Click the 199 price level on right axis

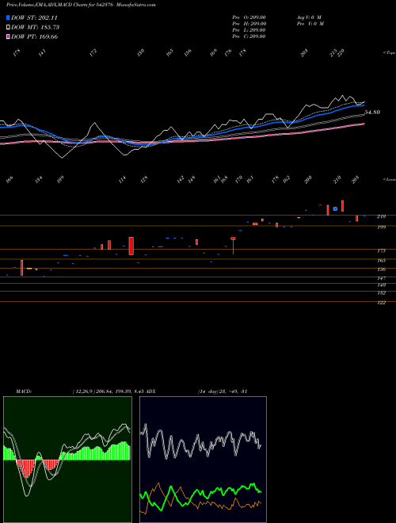[x=381, y=227]
